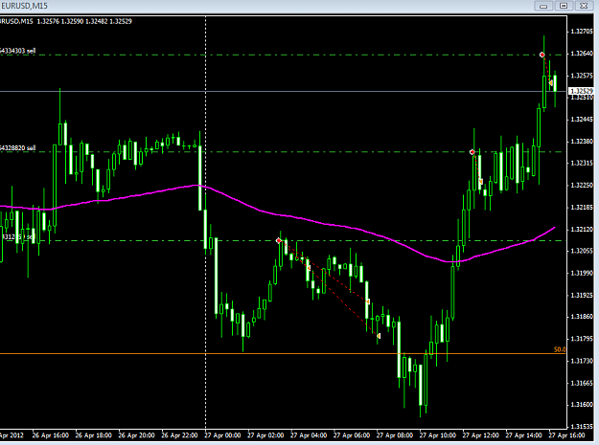Click the 1.32185 price scale label
This screenshot has width=599, height=445.
point(582,208)
